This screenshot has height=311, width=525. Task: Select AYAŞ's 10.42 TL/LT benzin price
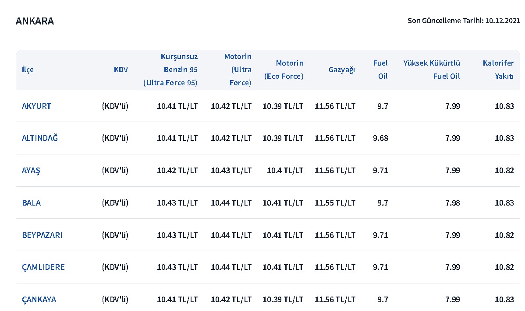(x=177, y=170)
